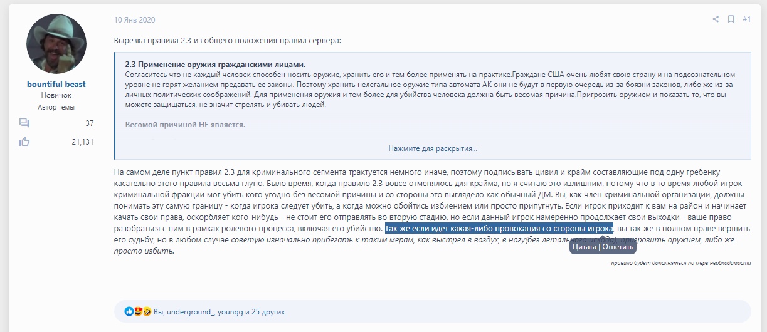
Task: Expand the quoted rule via "Нажмите для раскрытия..."
Action: (432, 148)
